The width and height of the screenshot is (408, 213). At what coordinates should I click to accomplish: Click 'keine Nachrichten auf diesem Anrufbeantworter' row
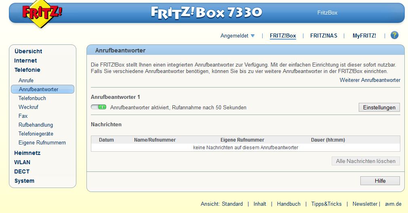click(x=246, y=148)
